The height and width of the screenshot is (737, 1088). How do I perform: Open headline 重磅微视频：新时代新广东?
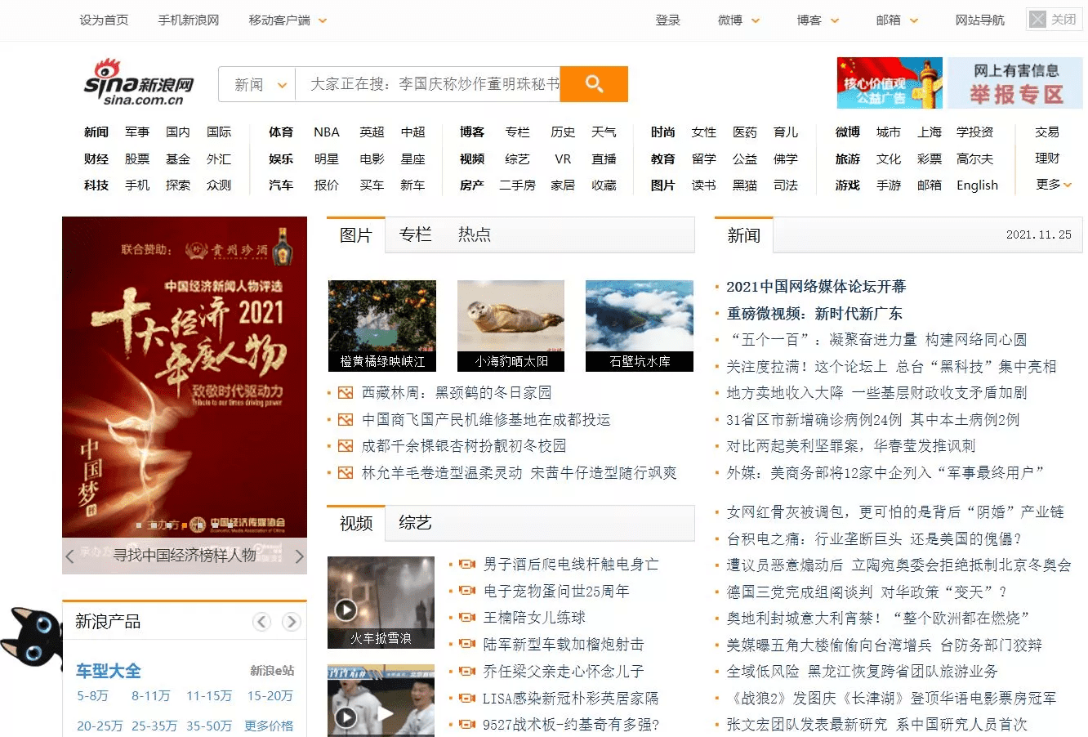(x=814, y=314)
